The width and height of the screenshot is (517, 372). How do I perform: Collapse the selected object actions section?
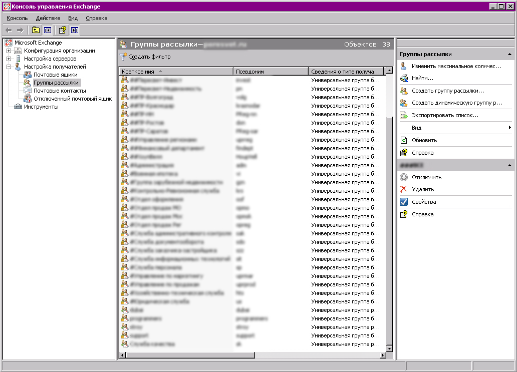coord(509,165)
